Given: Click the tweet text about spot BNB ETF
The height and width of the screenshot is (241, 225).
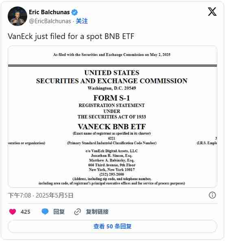Looking at the screenshot, I should pos(71,37).
